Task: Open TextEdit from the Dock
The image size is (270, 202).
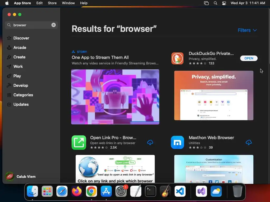Action: coord(136,191)
